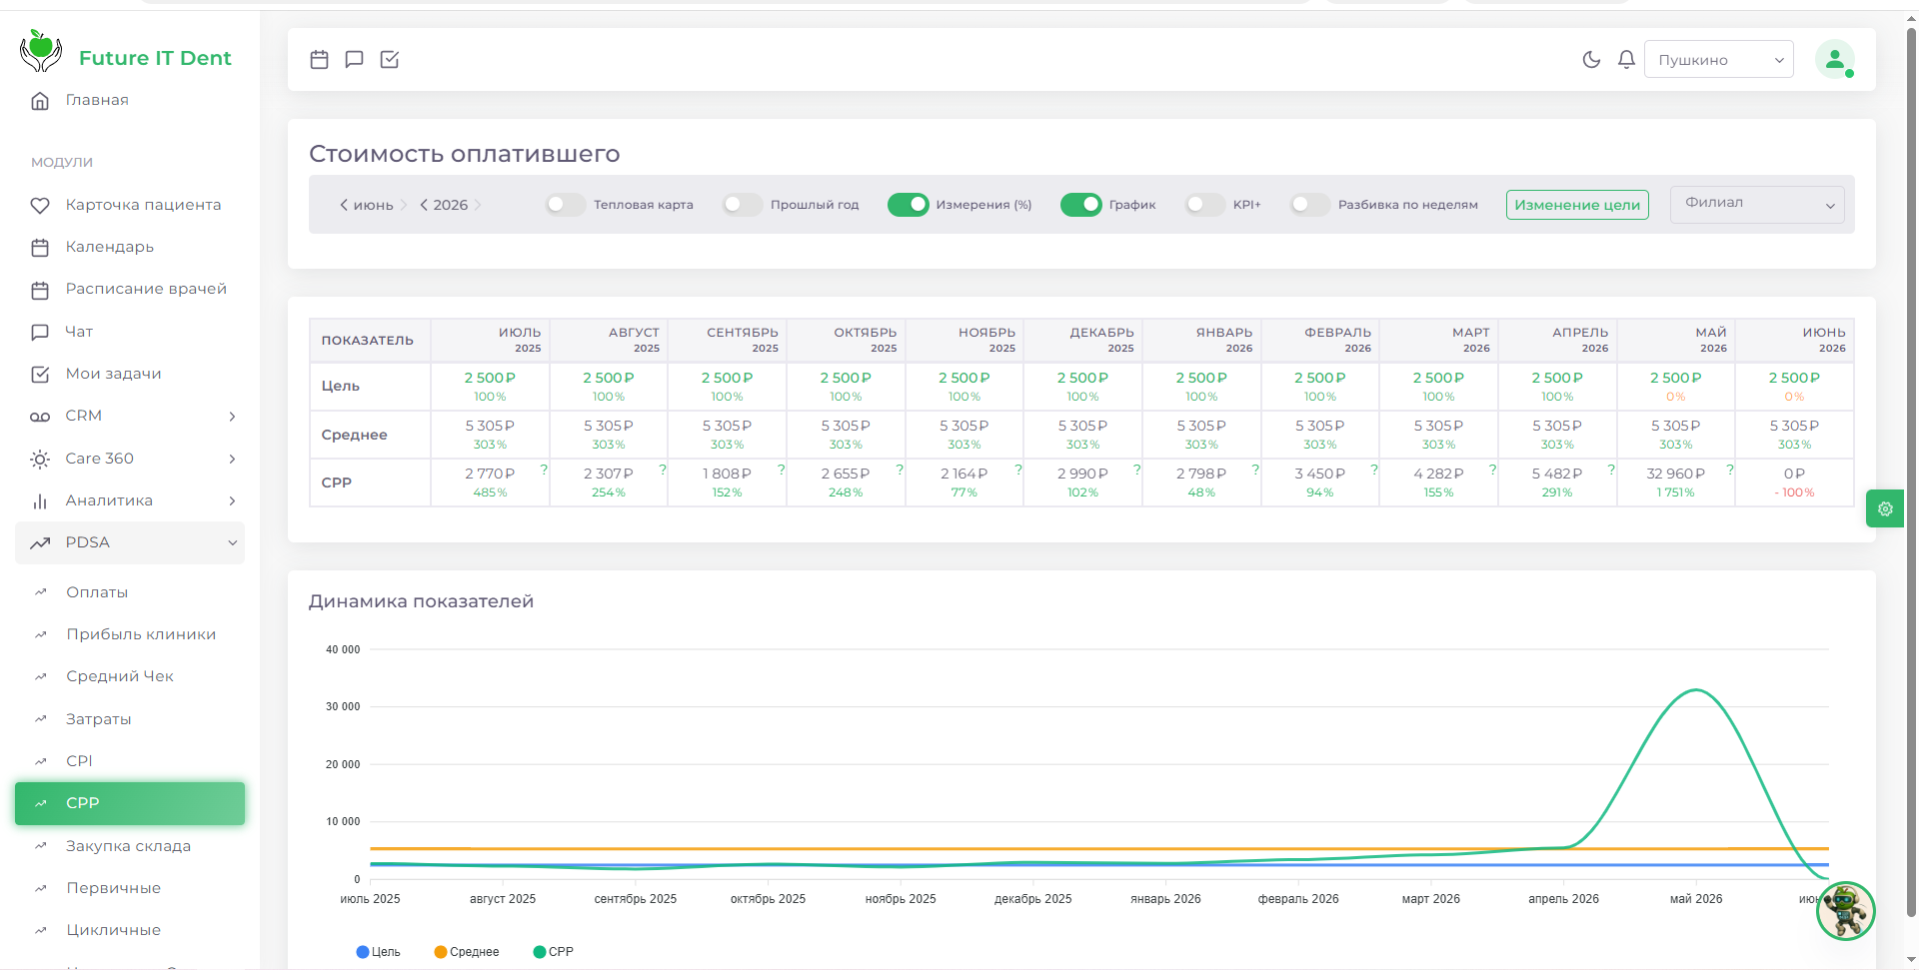This screenshot has height=970, width=1919.
Task: Click the green settings gear side tab
Action: pos(1885,508)
